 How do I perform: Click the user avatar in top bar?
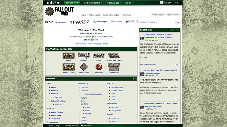[x=162, y=3]
